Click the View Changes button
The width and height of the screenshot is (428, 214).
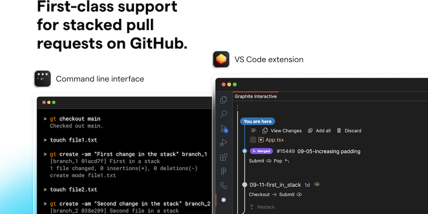click(x=282, y=131)
